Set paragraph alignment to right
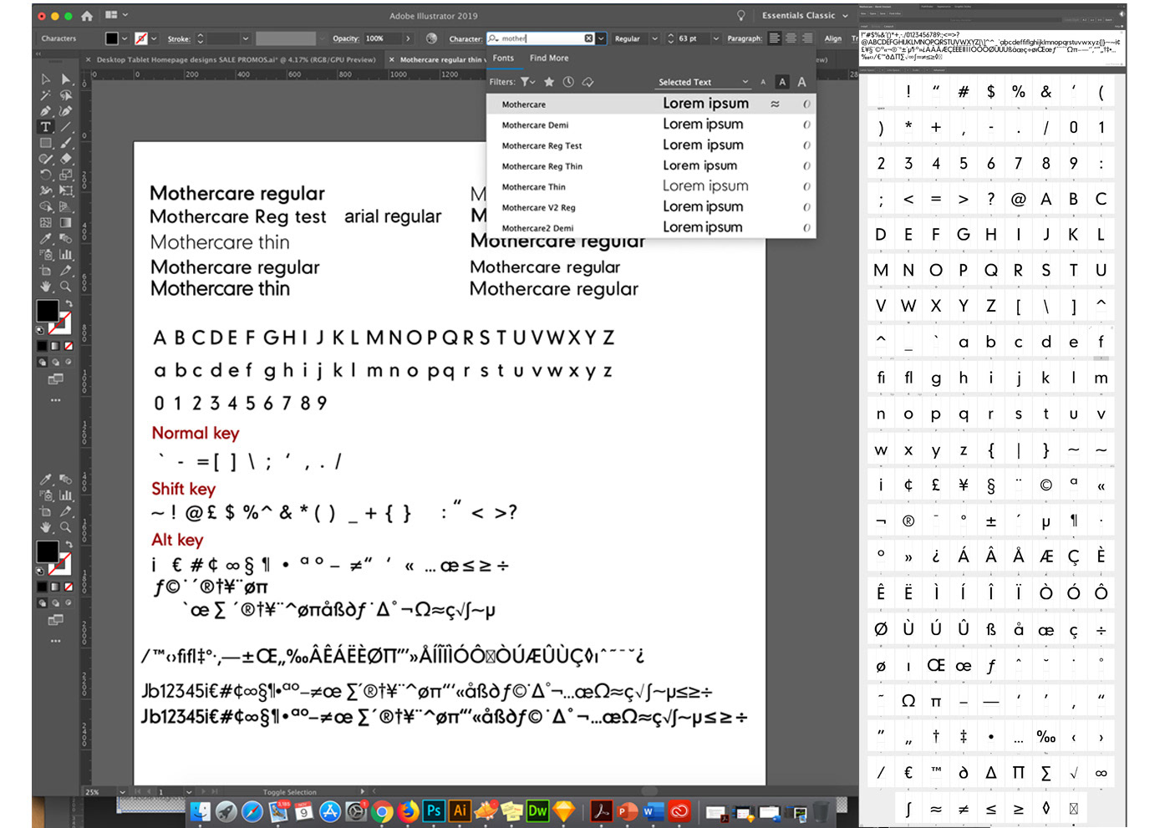The height and width of the screenshot is (828, 1170). 806,38
